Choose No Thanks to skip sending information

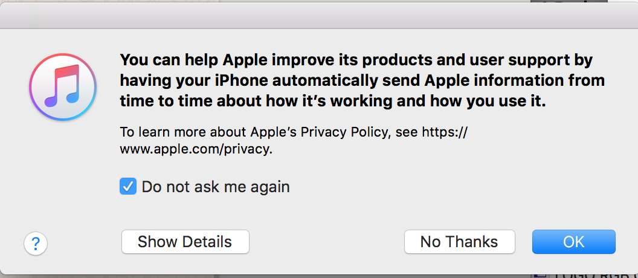click(459, 242)
